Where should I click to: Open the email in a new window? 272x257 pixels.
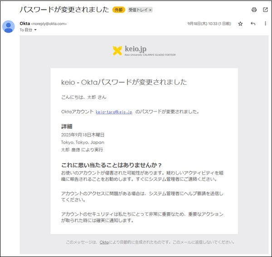(265, 10)
